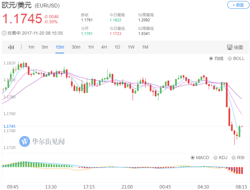Screen dimensions: 250x190
Task: Click the 1.1820 price axis label
Action: point(9,63)
